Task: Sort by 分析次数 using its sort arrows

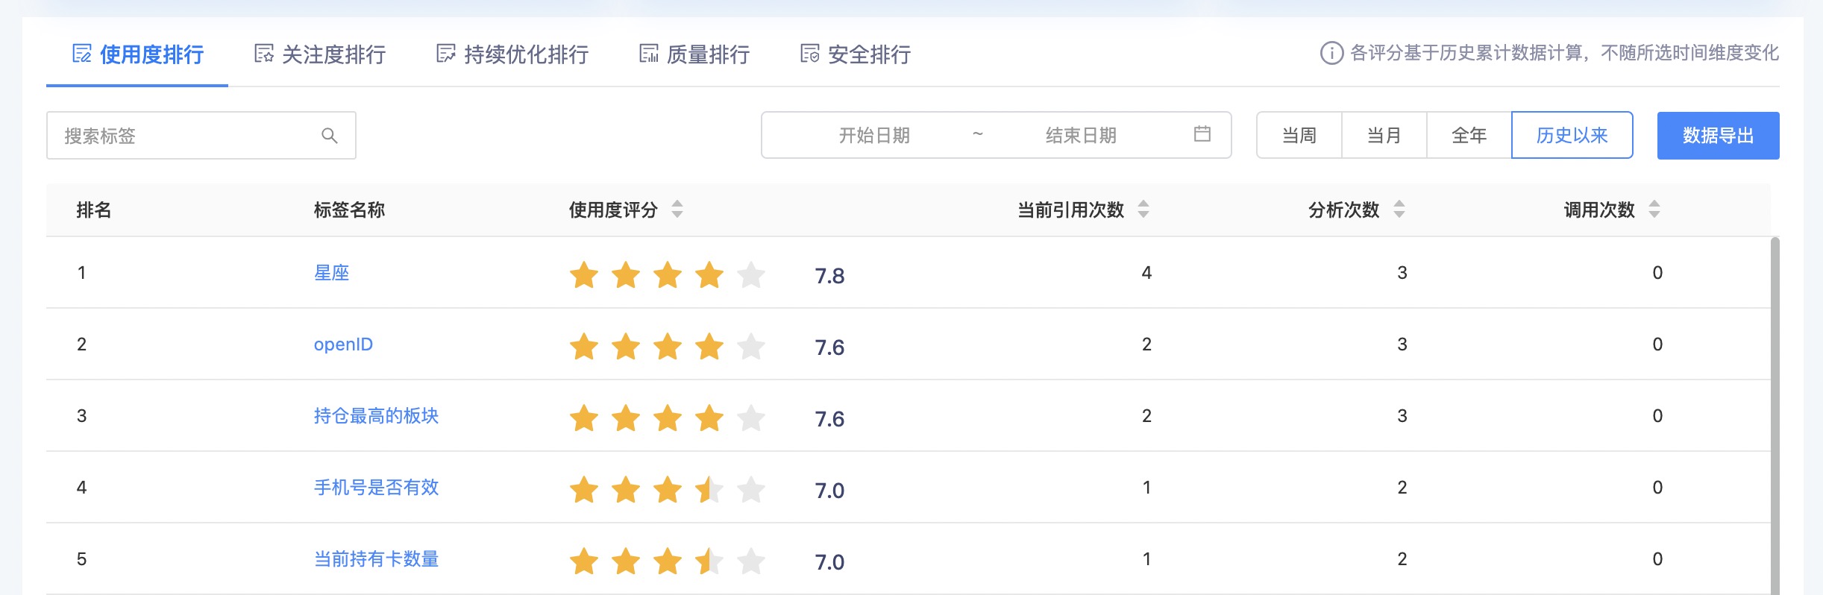Action: point(1399,210)
